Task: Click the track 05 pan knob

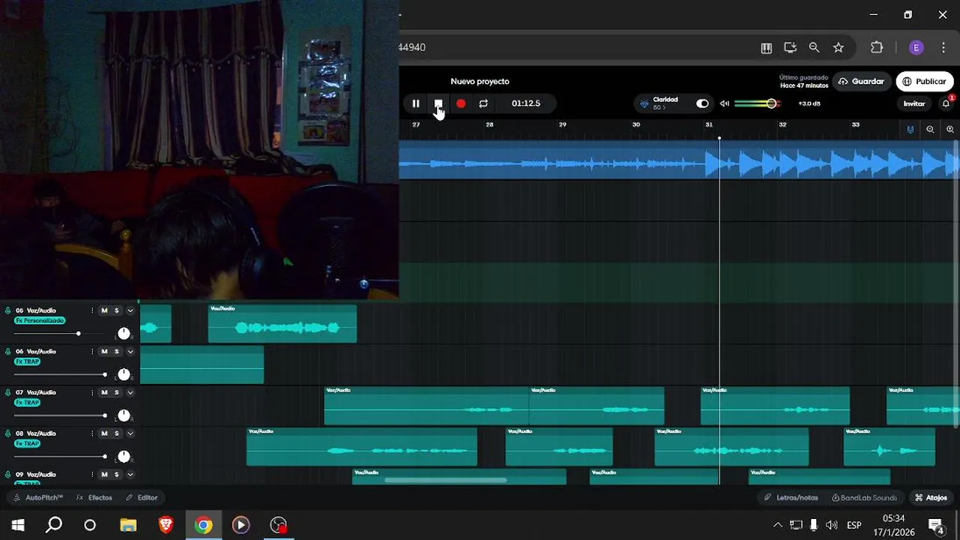Action: click(124, 333)
